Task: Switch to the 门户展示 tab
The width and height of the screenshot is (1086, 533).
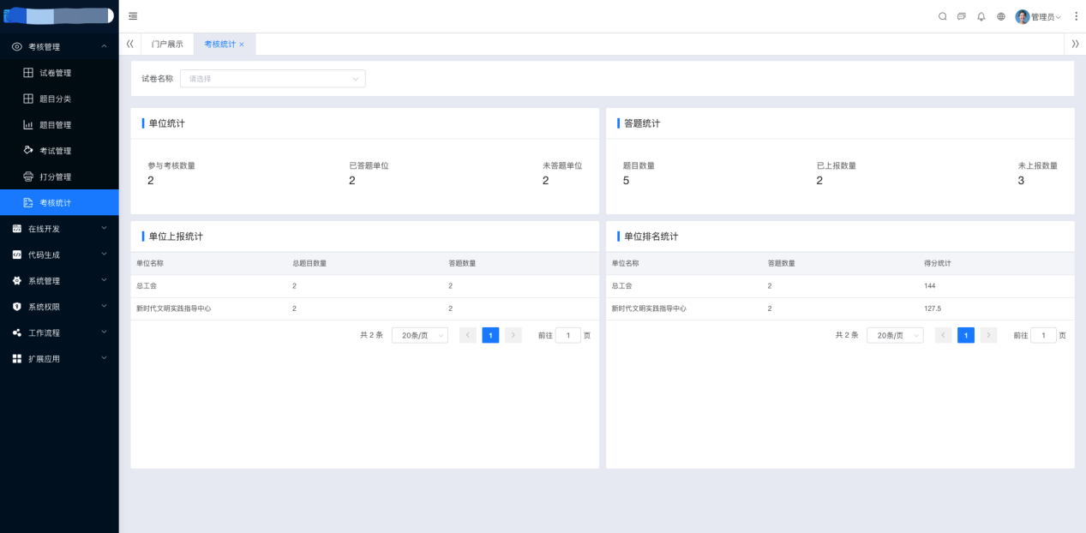Action: [x=167, y=45]
